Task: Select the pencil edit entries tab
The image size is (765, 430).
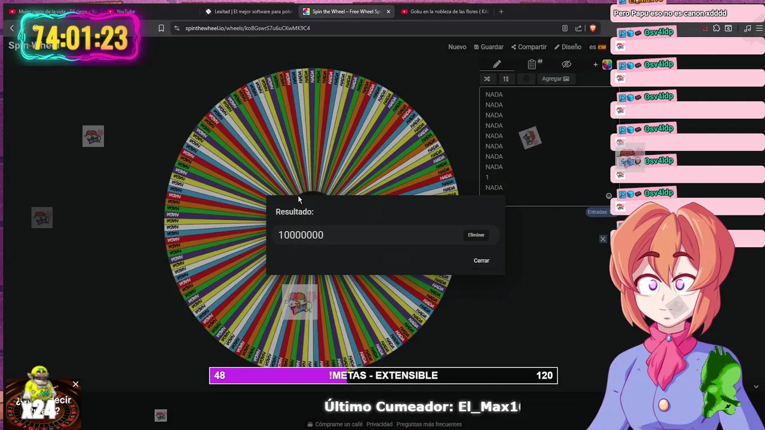Action: [x=497, y=64]
